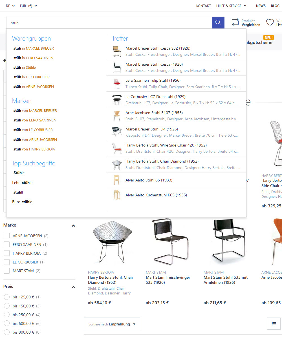Enable the MART STAM brand checkbox

(7, 271)
